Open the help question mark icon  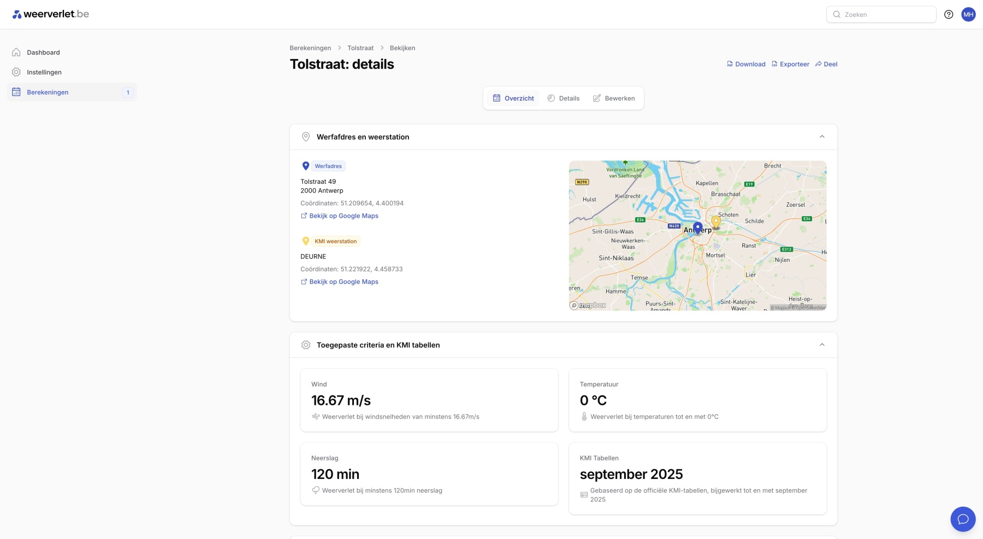[949, 15]
